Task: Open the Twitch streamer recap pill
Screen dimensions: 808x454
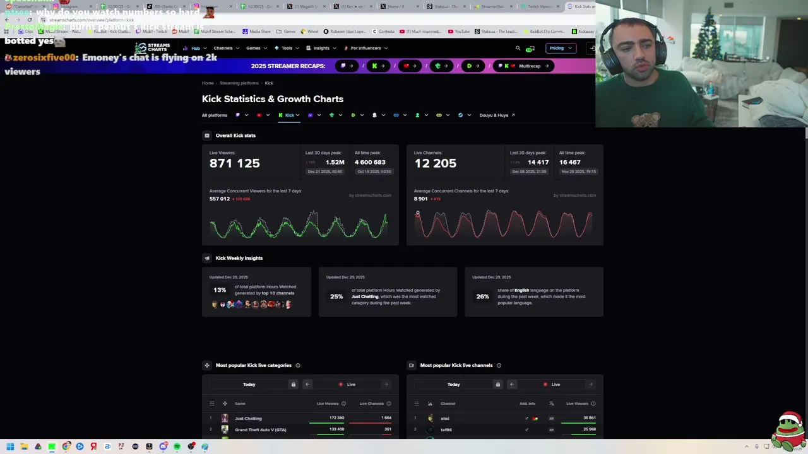Action: 347,66
